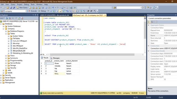Click the Increase Indent icon
The image size is (177, 99).
click(91, 11)
